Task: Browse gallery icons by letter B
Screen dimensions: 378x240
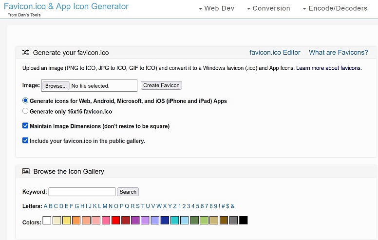Action: 51,206
